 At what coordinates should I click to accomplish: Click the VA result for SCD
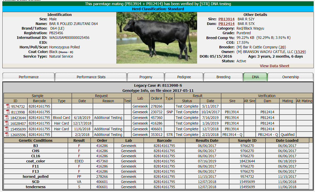[79, 182]
